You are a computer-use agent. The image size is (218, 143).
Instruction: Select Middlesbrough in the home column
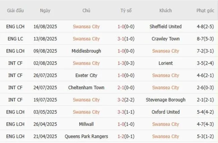pyautogui.click(x=86, y=51)
